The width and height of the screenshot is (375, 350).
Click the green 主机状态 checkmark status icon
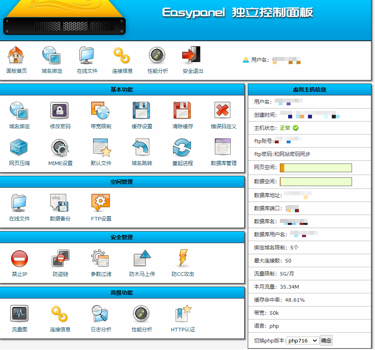pyautogui.click(x=296, y=128)
